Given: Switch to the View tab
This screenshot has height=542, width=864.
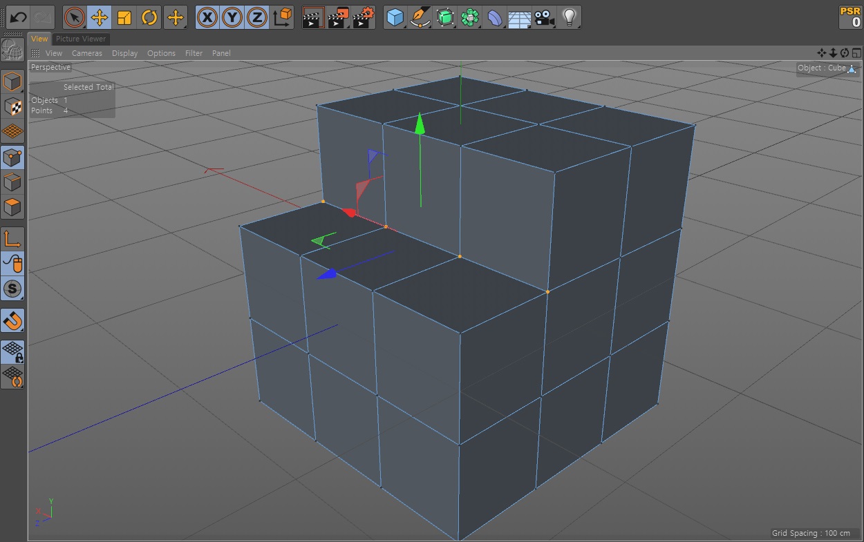Looking at the screenshot, I should 39,39.
